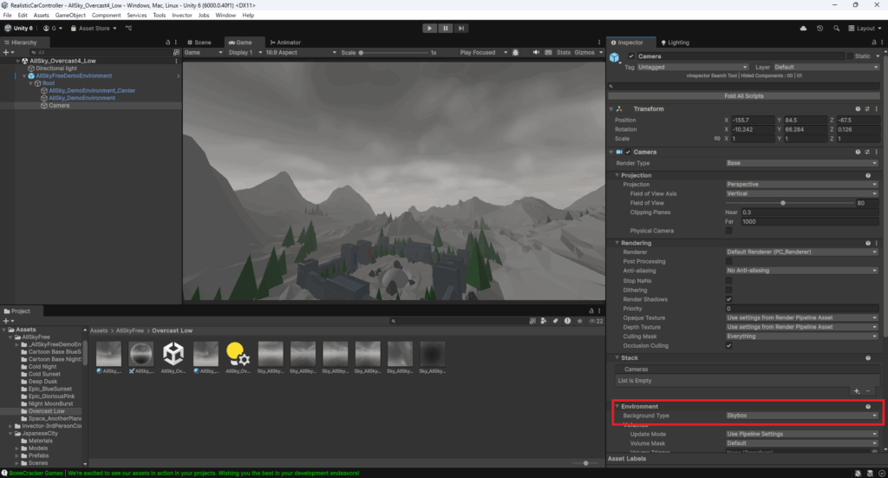
Task: Click the Fold All Scripts button
Action: (x=743, y=95)
